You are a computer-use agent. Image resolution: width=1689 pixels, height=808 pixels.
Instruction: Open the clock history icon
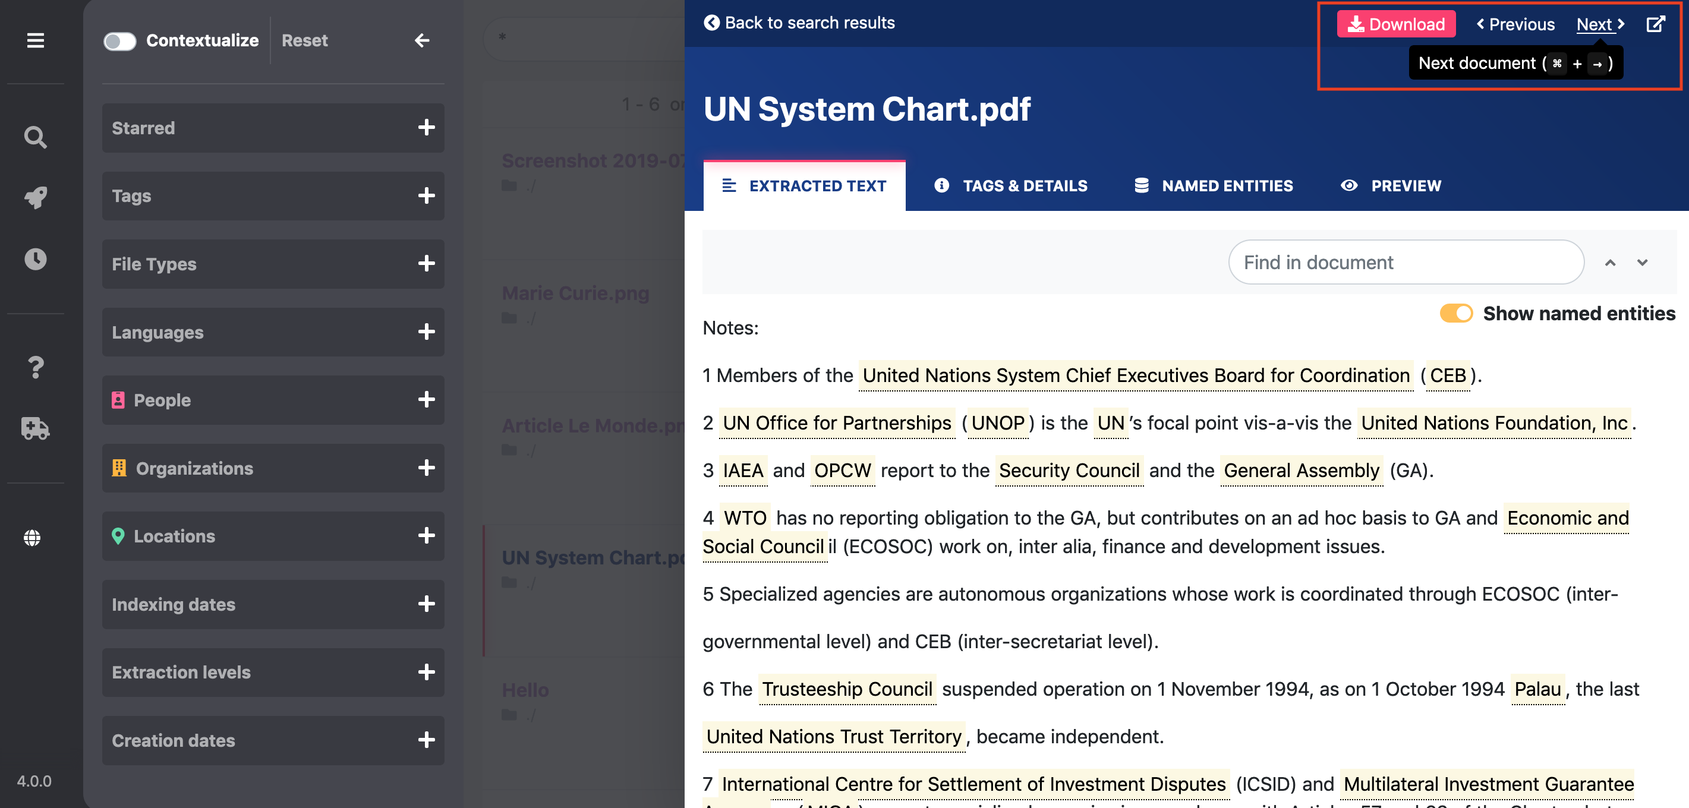(36, 258)
